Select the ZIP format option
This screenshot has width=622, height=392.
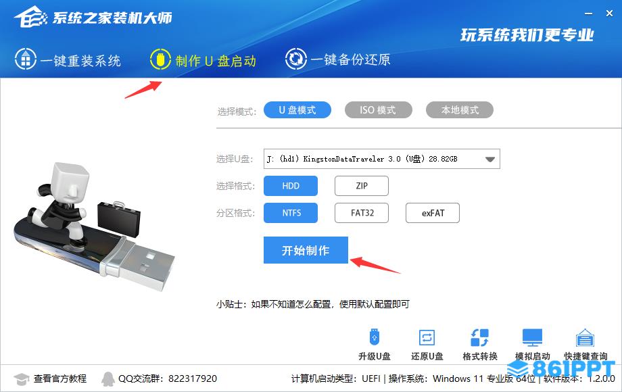pos(362,186)
